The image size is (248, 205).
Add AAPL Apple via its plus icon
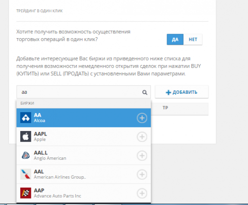click(x=142, y=137)
